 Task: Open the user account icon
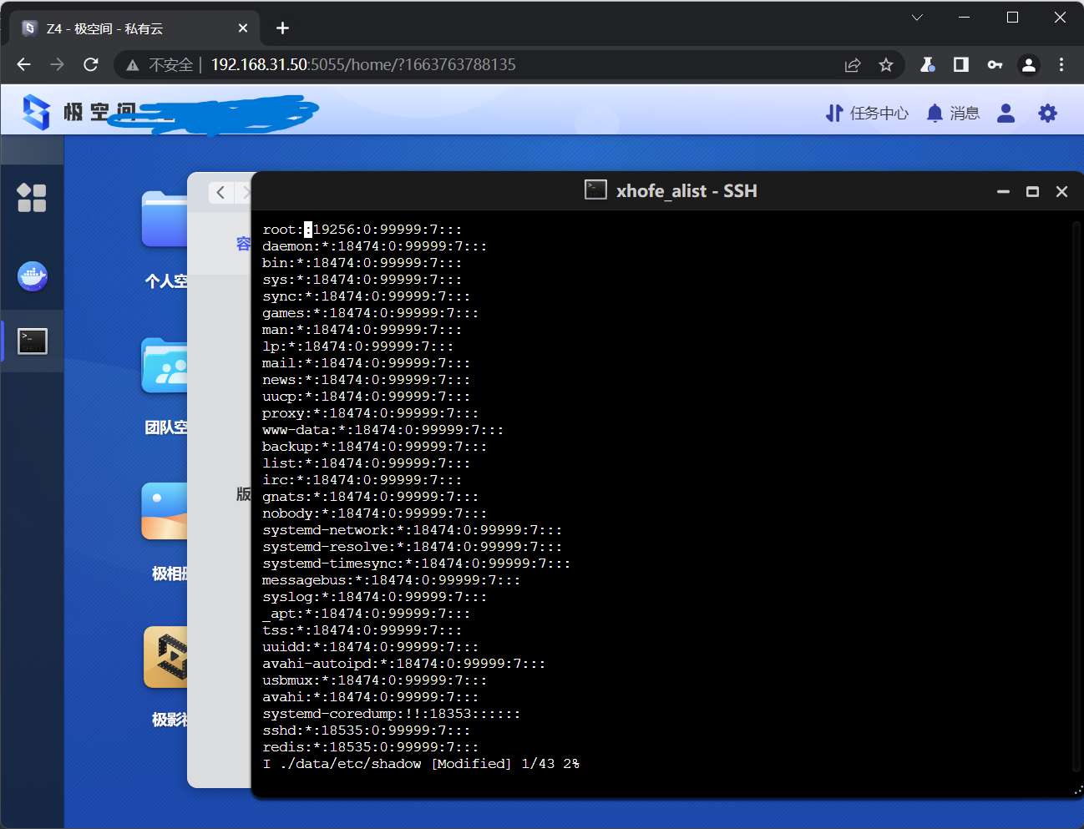(1005, 113)
